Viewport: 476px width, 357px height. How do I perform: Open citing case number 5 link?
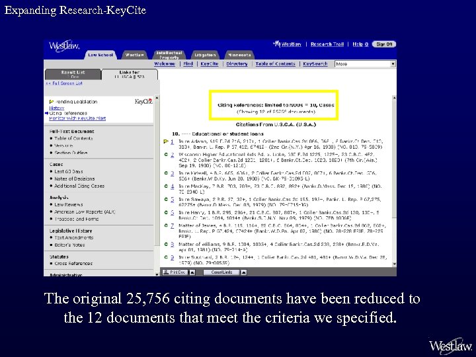pos(172,200)
